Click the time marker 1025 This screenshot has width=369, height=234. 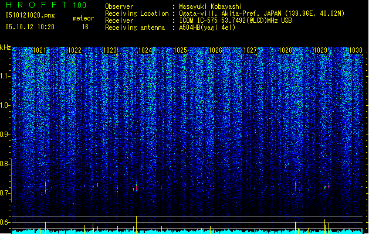click(x=180, y=50)
